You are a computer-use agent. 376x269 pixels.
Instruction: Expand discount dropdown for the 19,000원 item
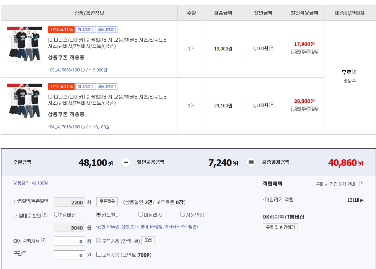[x=272, y=48]
